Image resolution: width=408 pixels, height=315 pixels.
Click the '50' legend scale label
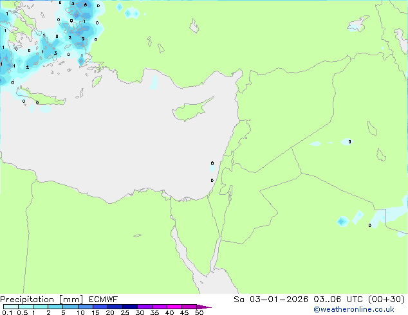point(199,312)
